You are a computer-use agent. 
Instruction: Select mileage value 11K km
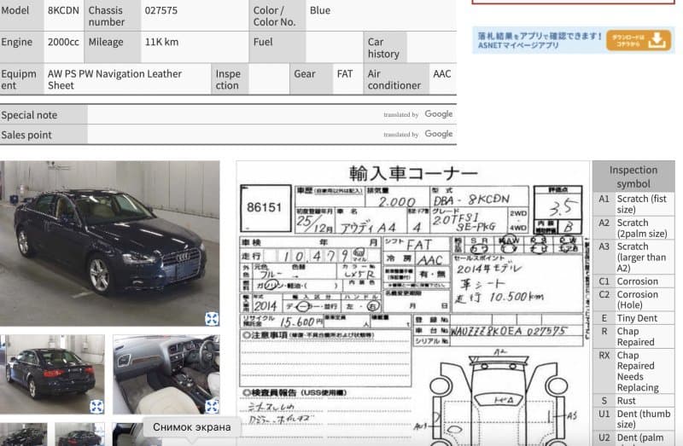point(161,42)
